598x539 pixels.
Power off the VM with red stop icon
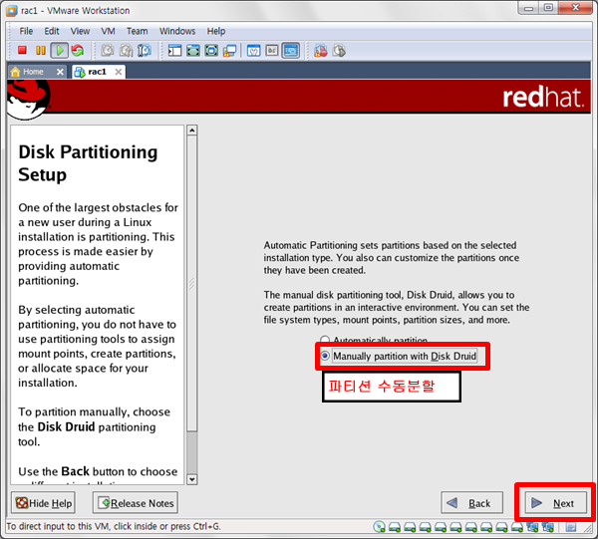click(x=22, y=51)
